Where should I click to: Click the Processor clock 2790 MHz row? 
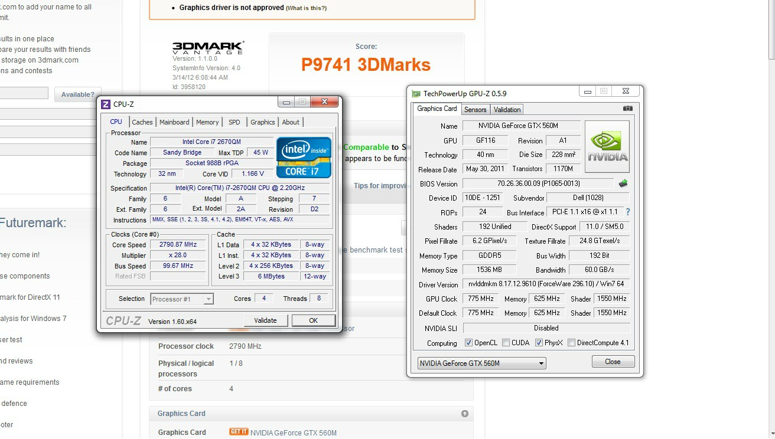311,346
